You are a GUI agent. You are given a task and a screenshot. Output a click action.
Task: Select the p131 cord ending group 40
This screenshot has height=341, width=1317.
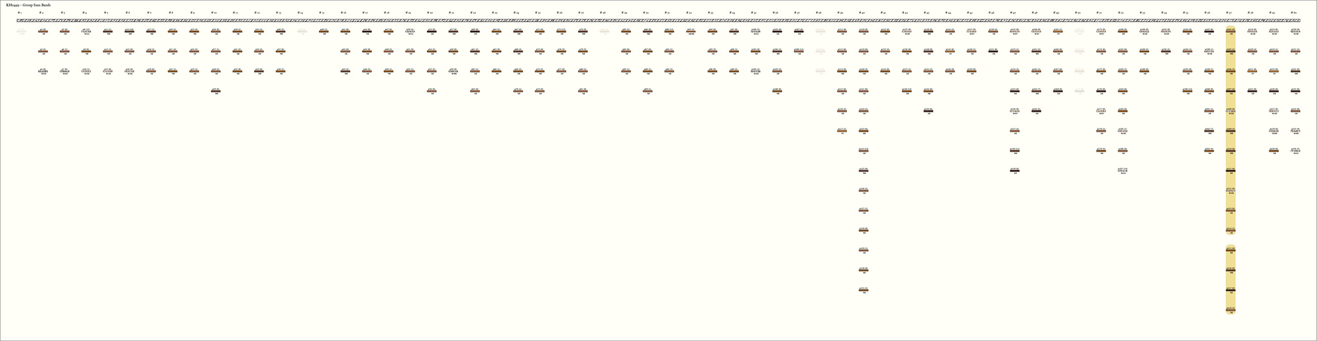[x=863, y=290]
